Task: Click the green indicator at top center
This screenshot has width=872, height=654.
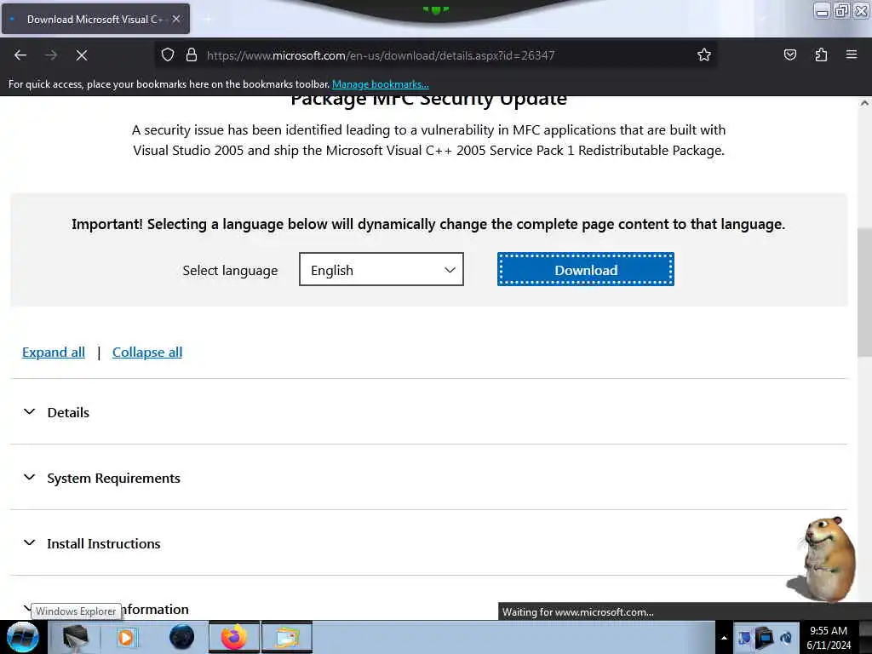Action: point(435,9)
